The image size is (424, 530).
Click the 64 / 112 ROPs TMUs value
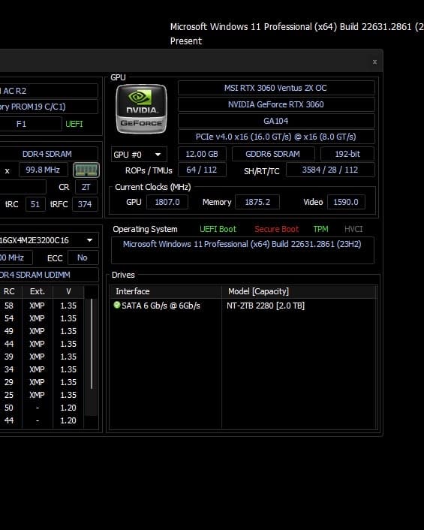pos(202,170)
